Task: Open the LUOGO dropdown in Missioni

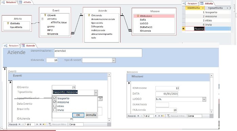Action: click(204, 99)
